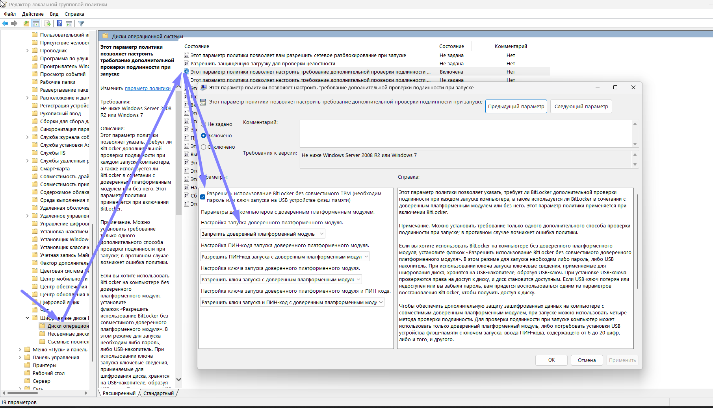The height and width of the screenshot is (408, 713).
Task: Click the folder icon beside Службы IIS
Action: [35, 153]
